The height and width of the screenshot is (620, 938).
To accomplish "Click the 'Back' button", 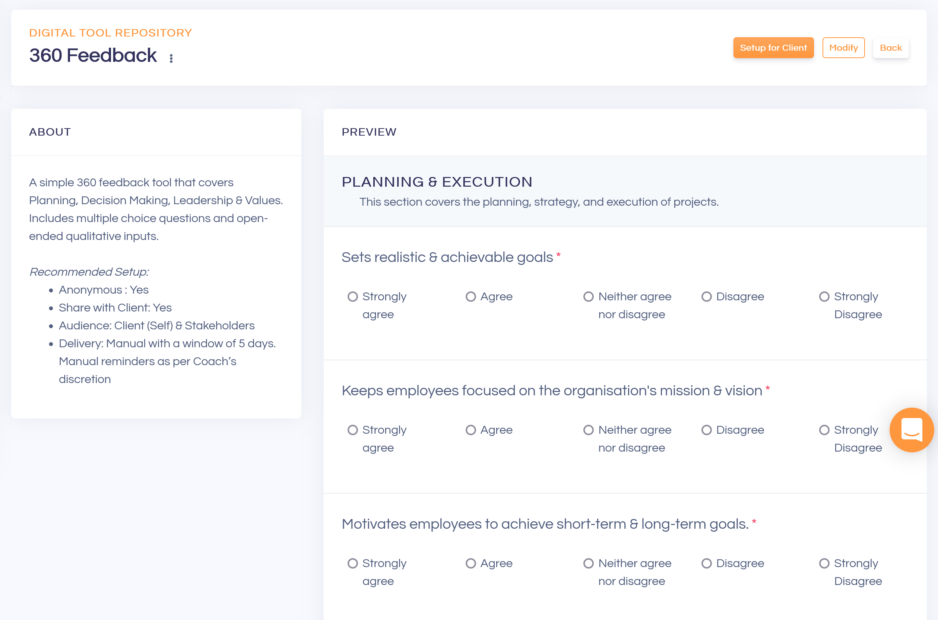I will pos(891,47).
